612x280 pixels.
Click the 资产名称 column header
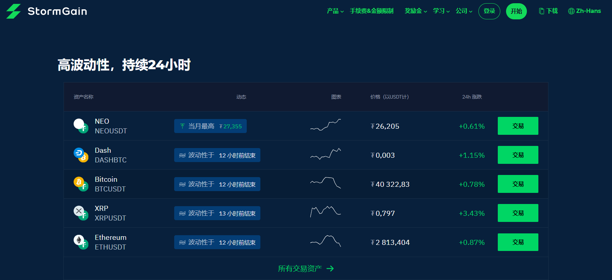83,97
